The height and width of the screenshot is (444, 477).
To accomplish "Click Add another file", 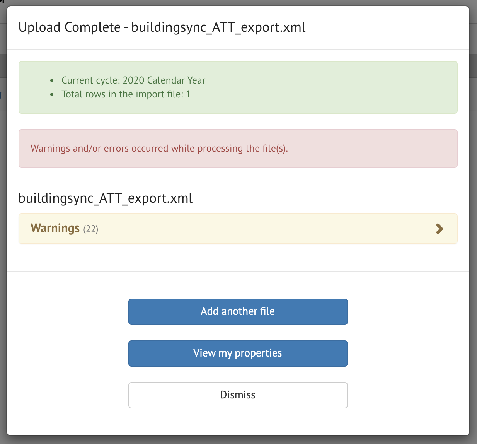I will [238, 311].
